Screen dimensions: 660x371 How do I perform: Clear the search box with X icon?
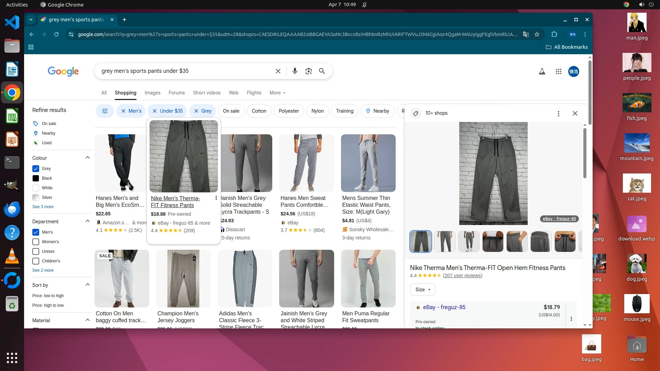(278, 71)
